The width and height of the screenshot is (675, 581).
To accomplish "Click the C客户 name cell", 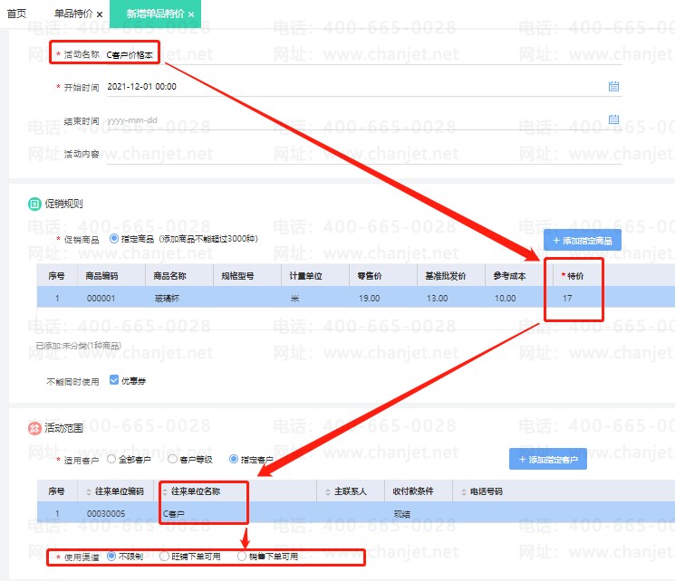I will pos(173,513).
